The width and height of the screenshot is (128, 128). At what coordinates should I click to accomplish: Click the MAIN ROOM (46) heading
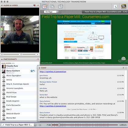click(8, 63)
